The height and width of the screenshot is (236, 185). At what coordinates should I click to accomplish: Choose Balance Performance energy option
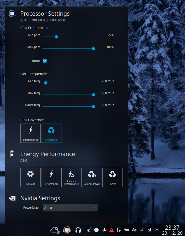(72, 177)
